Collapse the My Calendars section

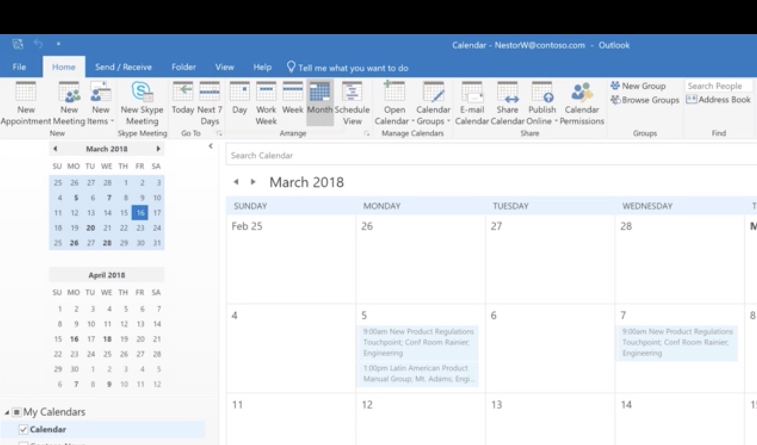tap(6, 412)
